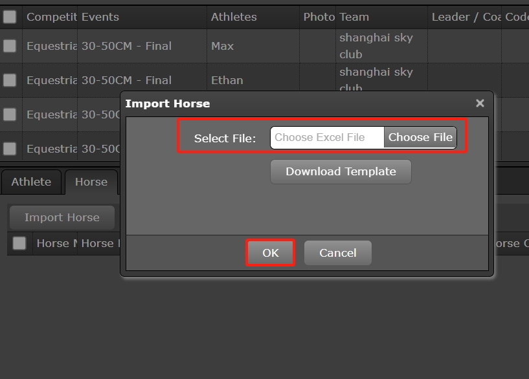
Task: Cancel the Import Horse dialog
Action: coord(337,253)
